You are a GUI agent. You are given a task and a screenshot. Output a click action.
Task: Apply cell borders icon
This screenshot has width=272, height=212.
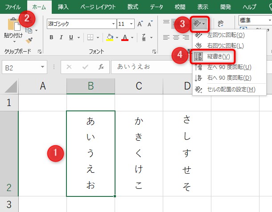(90, 37)
